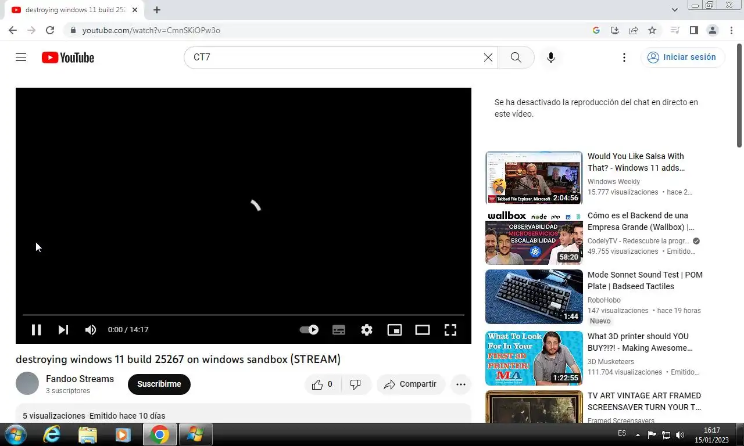Open Google icon in address bar
Image resolution: width=744 pixels, height=446 pixels.
(x=596, y=30)
